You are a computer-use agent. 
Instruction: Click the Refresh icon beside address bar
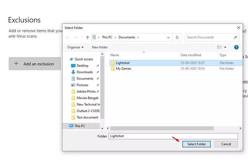[x=177, y=38]
